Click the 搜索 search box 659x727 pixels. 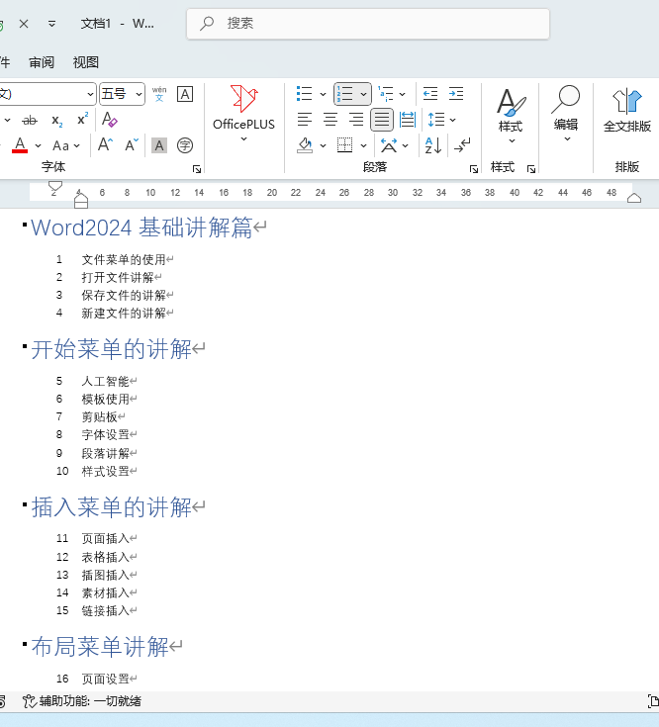(x=368, y=24)
